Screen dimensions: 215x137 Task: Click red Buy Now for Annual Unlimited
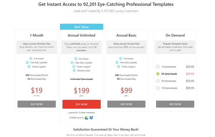[x=81, y=104]
